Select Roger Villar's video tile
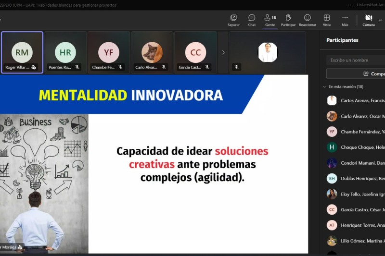385x256 pixels. tap(22, 52)
